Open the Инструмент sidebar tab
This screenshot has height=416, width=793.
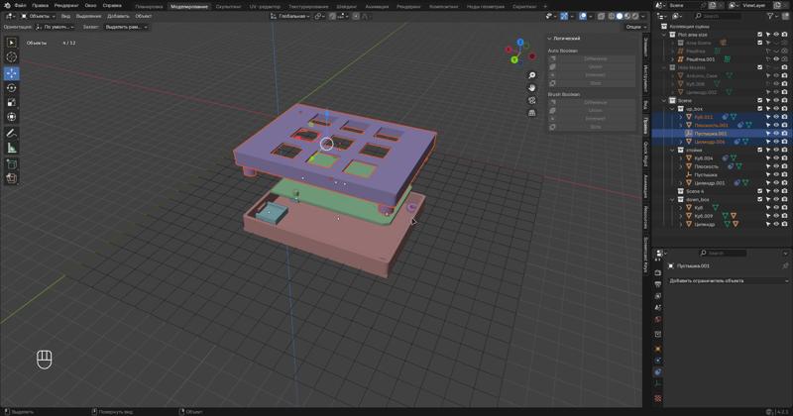pos(646,78)
